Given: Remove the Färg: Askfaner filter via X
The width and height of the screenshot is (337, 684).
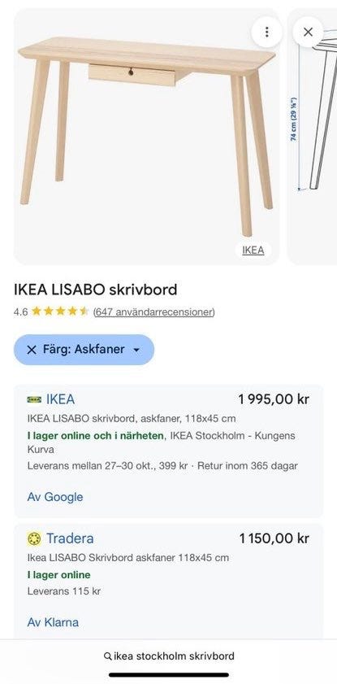Looking at the screenshot, I should [32, 350].
